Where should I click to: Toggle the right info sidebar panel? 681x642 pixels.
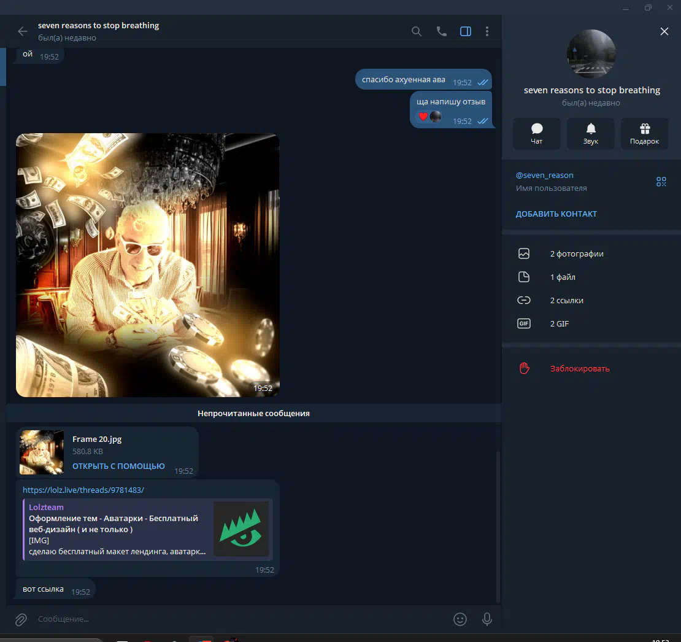(466, 31)
